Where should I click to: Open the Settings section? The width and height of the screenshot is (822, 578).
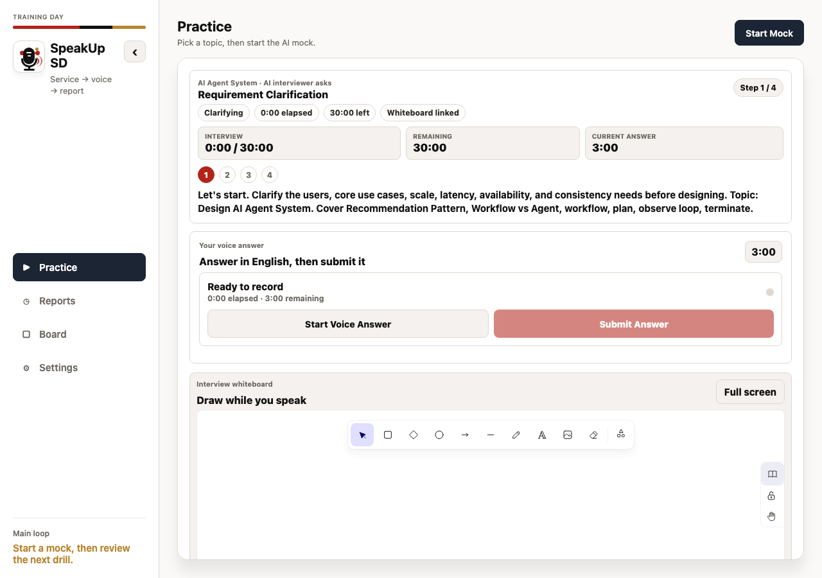coord(79,367)
